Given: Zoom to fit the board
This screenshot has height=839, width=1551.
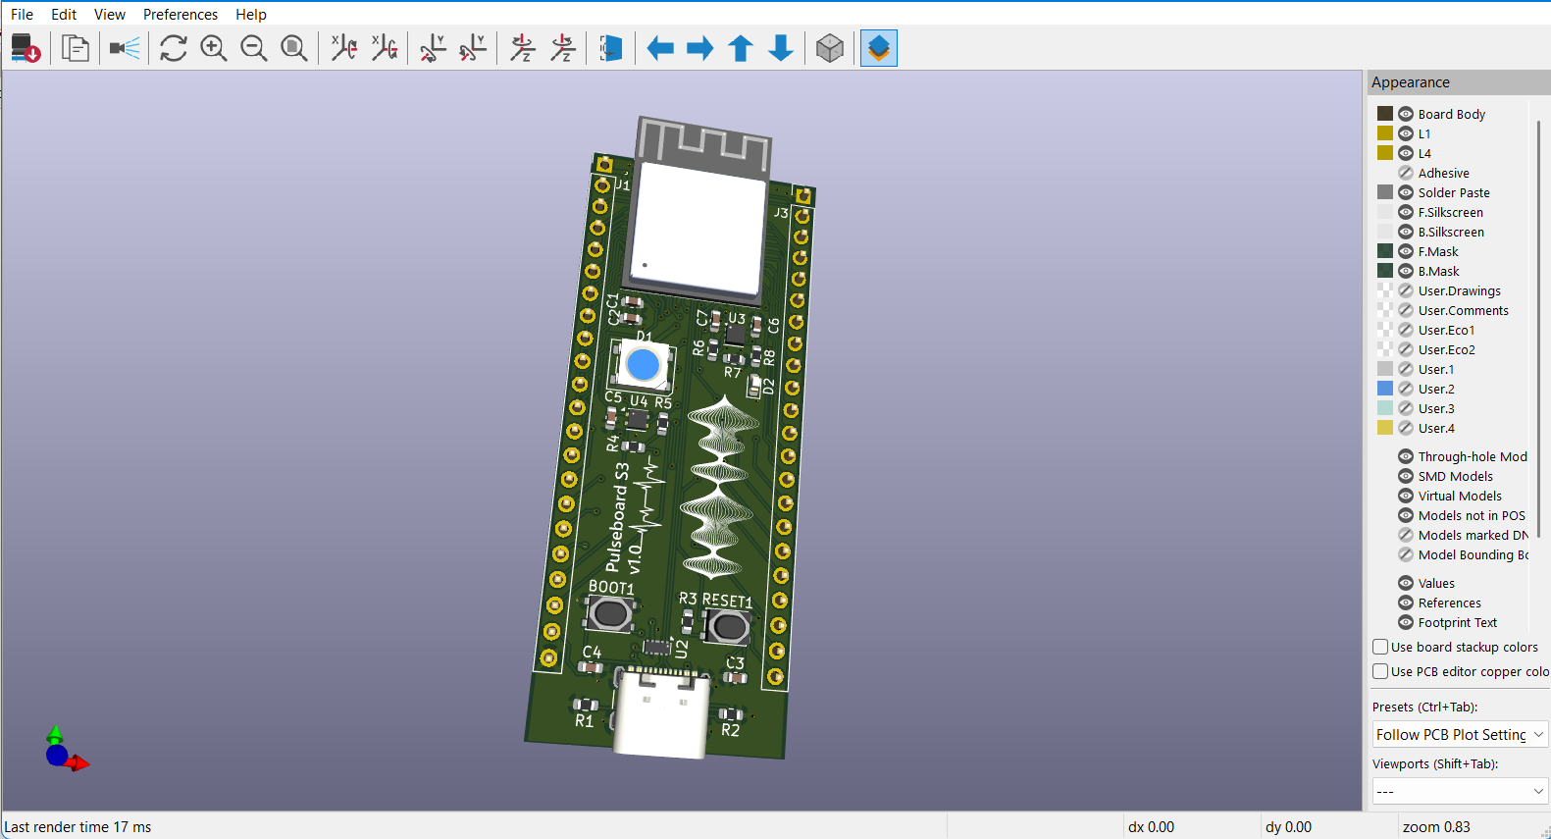Looking at the screenshot, I should point(294,48).
